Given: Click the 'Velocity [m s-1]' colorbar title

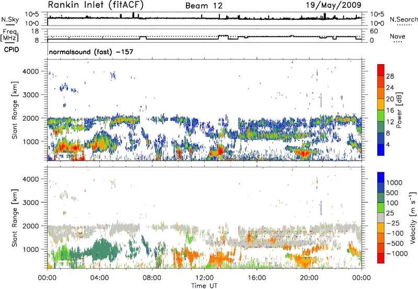Looking at the screenshot, I should (x=413, y=218).
